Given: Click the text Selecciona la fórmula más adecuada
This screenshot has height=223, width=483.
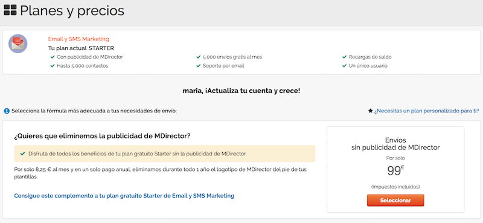Looking at the screenshot, I should (94, 111).
